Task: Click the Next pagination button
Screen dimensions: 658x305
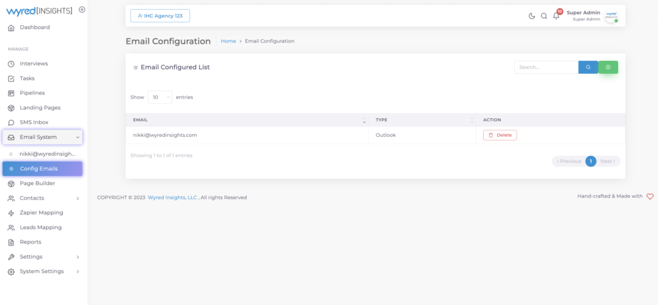Action: (608, 161)
